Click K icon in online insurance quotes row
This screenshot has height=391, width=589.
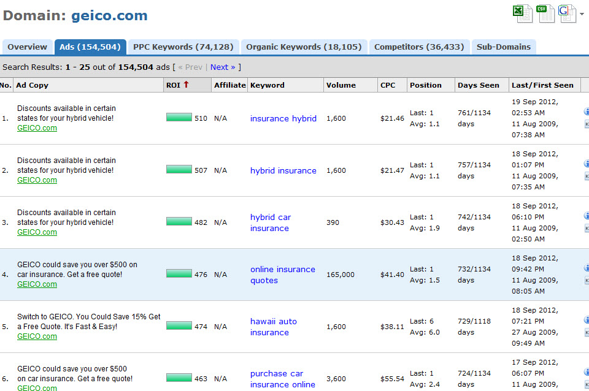[x=587, y=280]
